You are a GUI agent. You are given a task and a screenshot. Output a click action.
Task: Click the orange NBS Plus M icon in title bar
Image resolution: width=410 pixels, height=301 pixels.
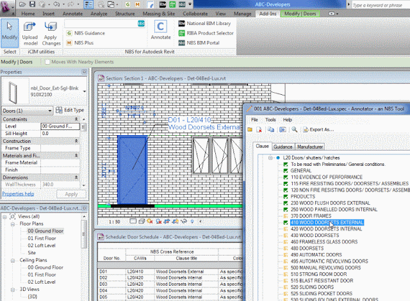(137, 4)
